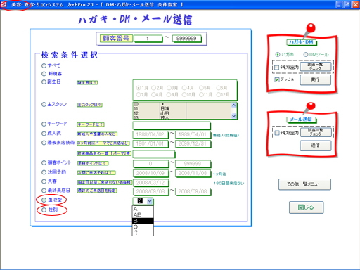Click the 1988/04/02 date field
This screenshot has width=360, height=270.
(150, 134)
